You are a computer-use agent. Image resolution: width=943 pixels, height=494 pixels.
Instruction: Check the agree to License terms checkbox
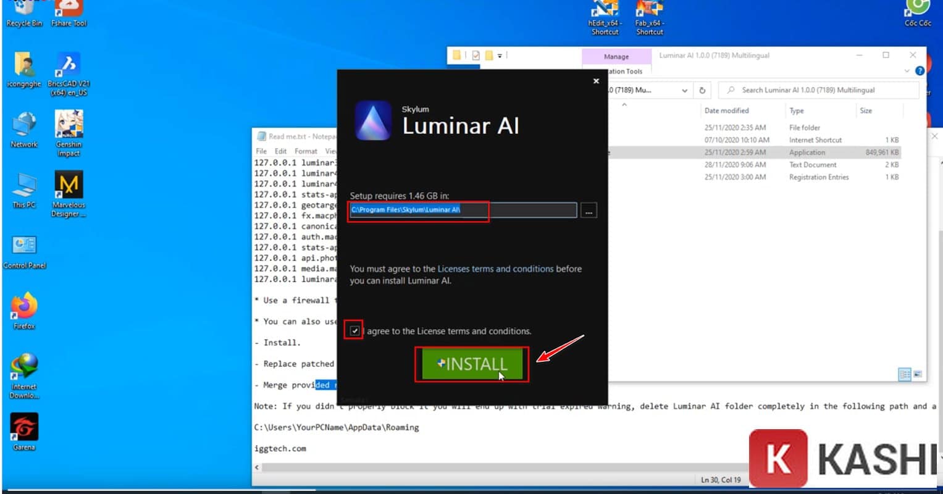coord(353,331)
